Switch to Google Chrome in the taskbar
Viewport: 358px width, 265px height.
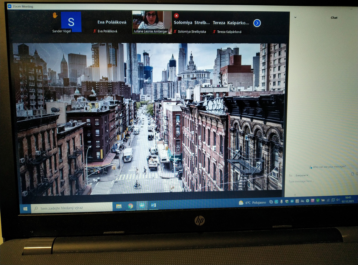pyautogui.click(x=130, y=206)
